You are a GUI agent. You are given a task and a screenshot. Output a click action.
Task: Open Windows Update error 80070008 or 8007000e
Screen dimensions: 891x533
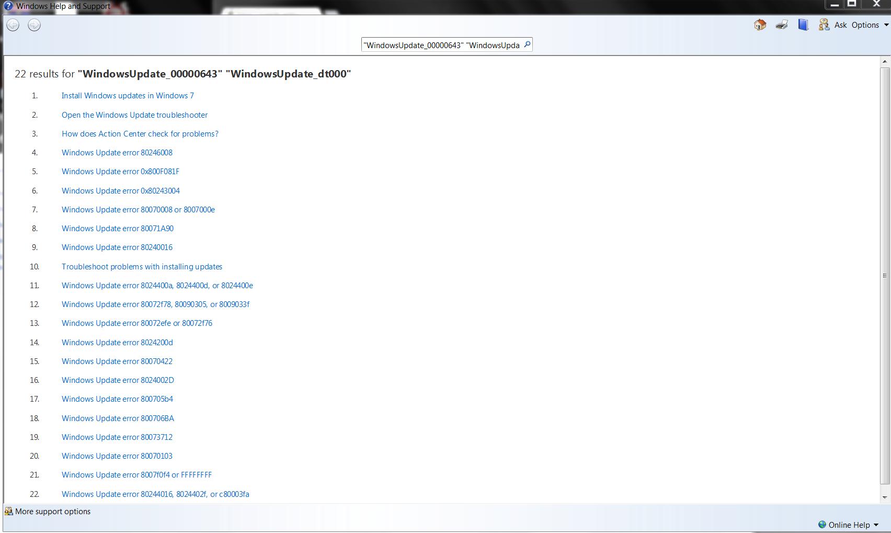[x=138, y=210]
